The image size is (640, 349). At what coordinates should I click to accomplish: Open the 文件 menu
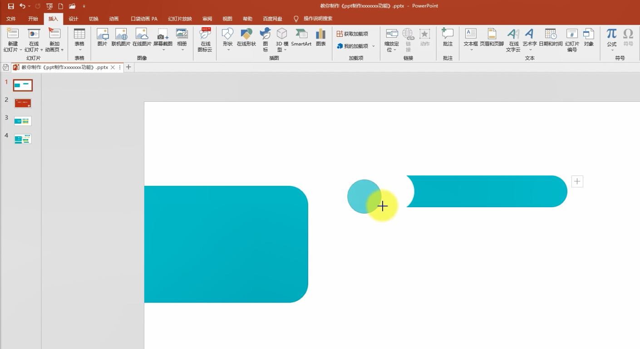click(x=11, y=19)
